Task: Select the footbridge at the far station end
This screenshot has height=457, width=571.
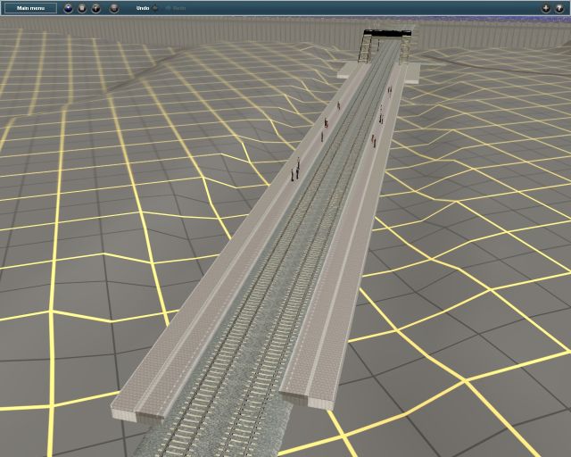Action: click(x=385, y=36)
